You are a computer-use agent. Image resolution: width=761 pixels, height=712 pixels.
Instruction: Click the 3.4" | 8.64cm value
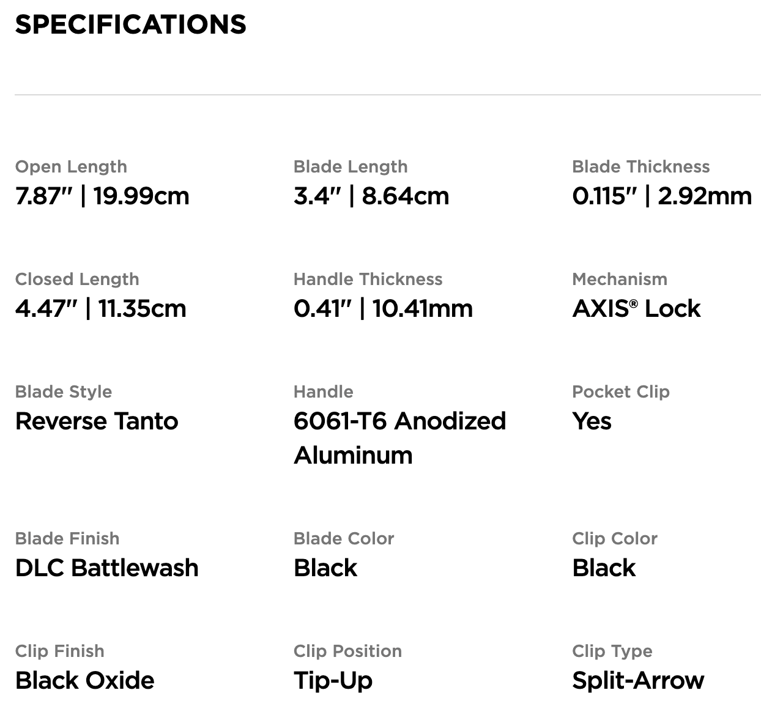pyautogui.click(x=371, y=196)
